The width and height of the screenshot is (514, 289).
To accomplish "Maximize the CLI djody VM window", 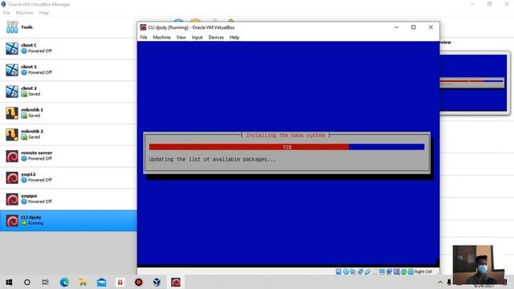I will pyautogui.click(x=414, y=27).
